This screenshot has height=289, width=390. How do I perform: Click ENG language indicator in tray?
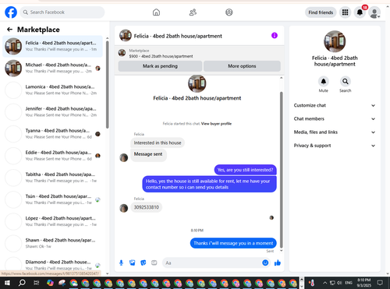[349, 283]
